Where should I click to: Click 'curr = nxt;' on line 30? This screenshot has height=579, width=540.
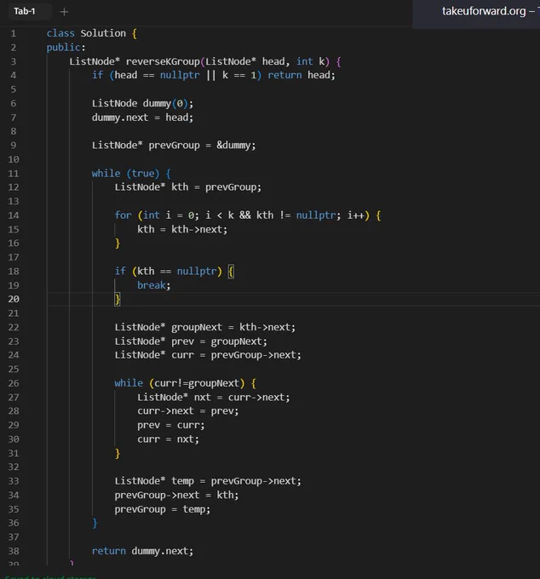pos(168,439)
